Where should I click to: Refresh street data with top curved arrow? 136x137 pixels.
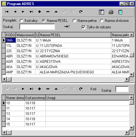coord(81,12)
